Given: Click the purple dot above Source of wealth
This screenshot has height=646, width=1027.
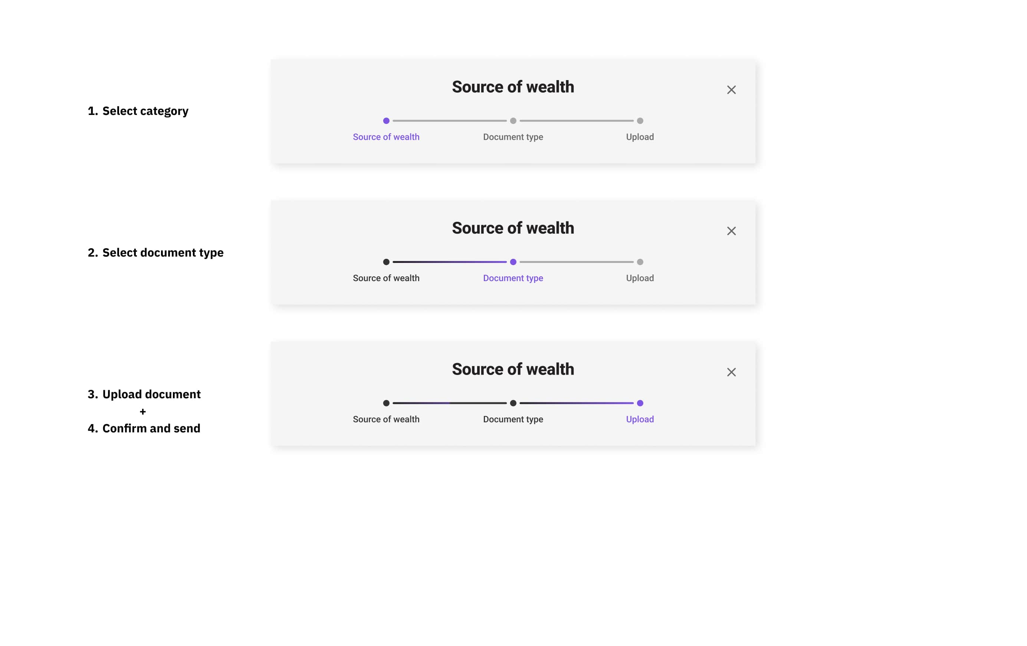Looking at the screenshot, I should coord(386,121).
